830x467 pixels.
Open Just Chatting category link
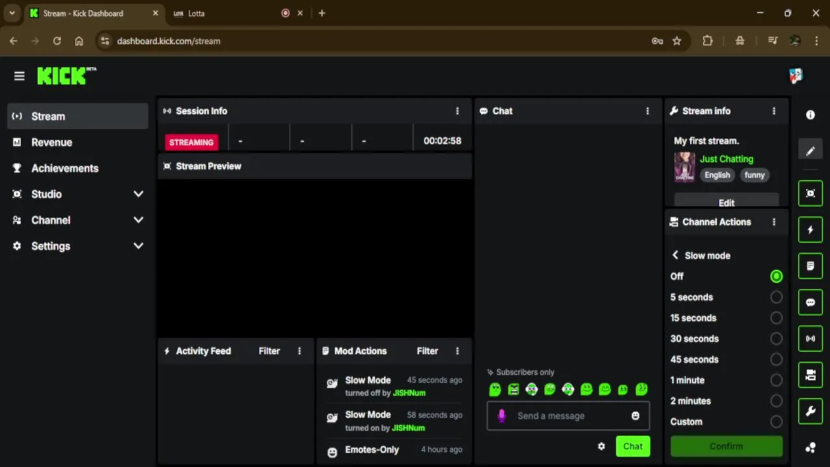point(726,159)
